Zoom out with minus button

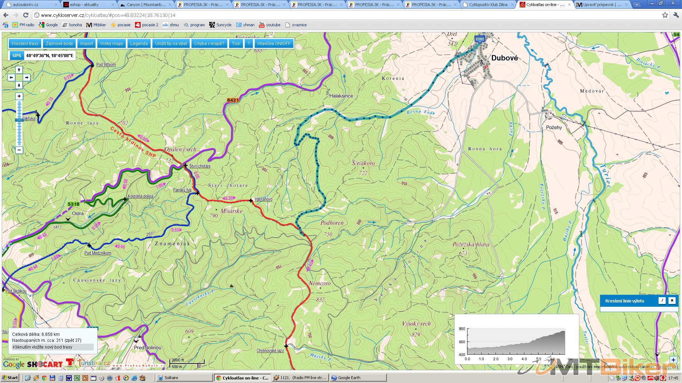tap(19, 150)
